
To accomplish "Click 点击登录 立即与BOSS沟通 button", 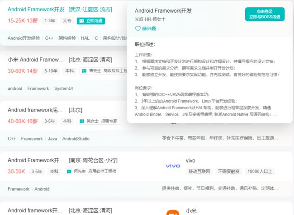I will pos(265,14).
